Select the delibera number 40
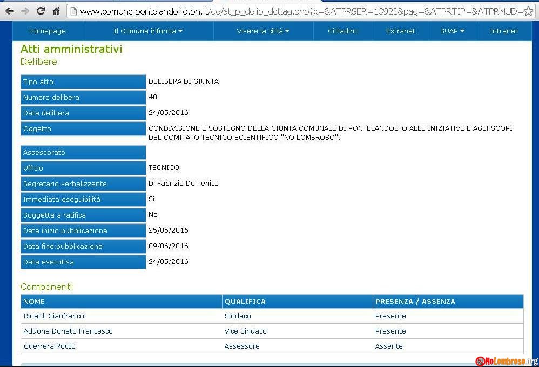 click(x=153, y=97)
